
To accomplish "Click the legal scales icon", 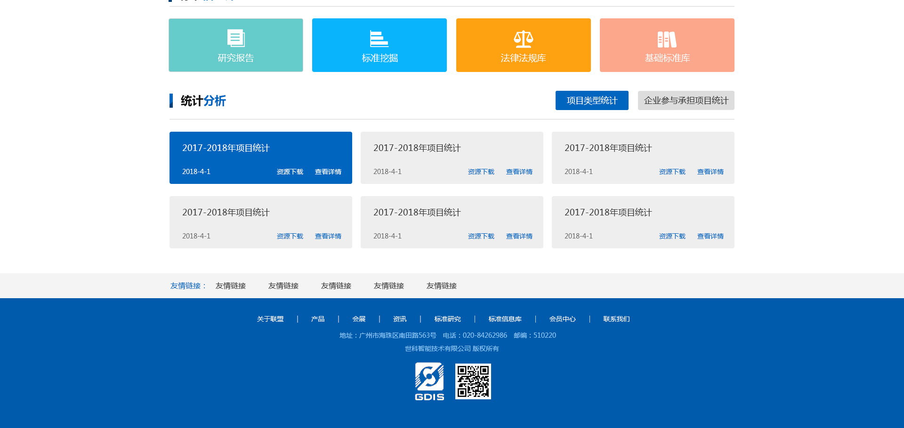I will point(523,39).
